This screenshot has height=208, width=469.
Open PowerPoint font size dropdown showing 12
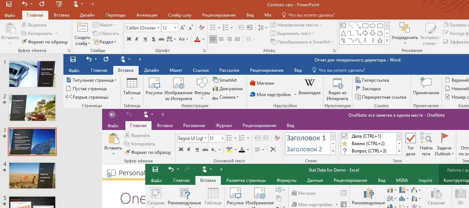[x=176, y=28]
